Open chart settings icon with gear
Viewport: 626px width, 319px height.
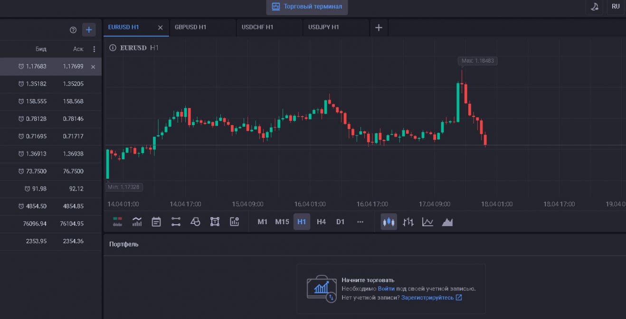234,221
